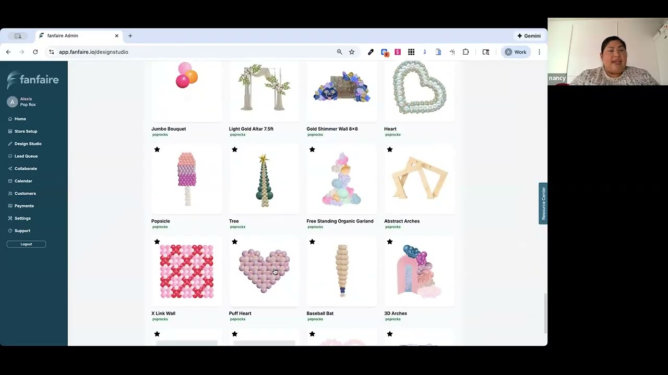Click the Logout button
668x375 pixels.
(26, 244)
